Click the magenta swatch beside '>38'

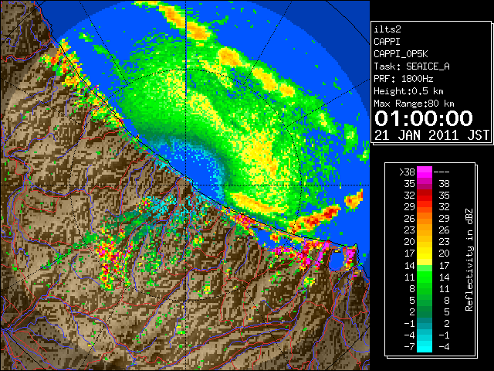425,172
